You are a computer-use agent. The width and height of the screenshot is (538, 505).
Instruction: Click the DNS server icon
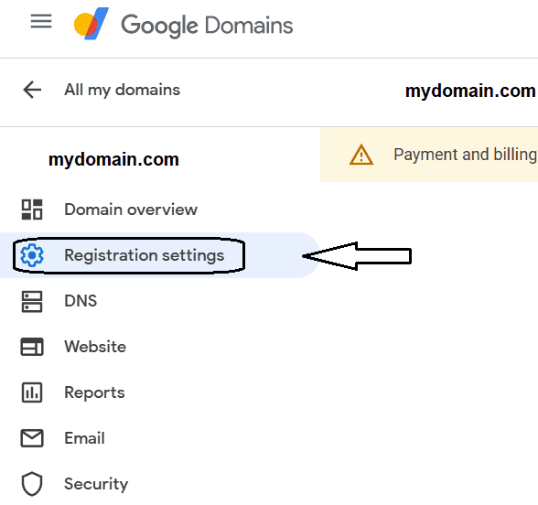[x=32, y=302]
